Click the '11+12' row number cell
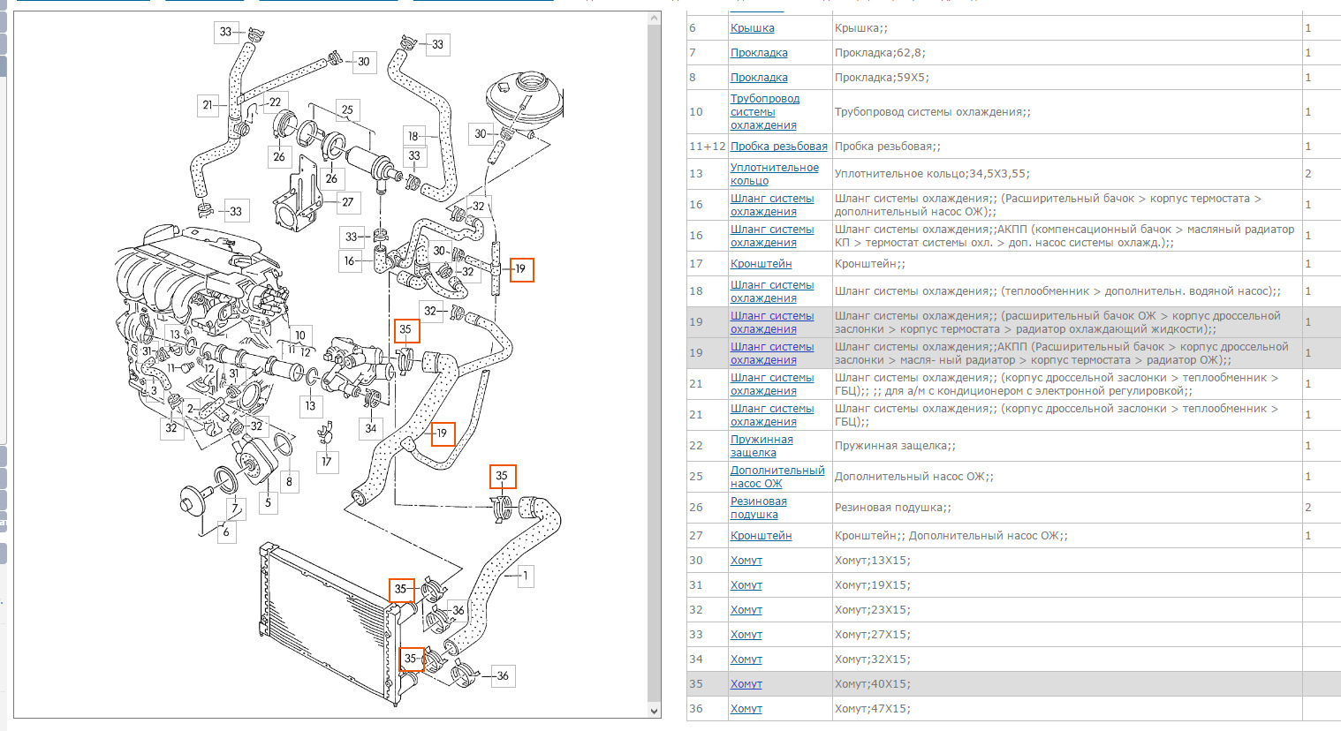The height and width of the screenshot is (731, 1341). (x=707, y=147)
